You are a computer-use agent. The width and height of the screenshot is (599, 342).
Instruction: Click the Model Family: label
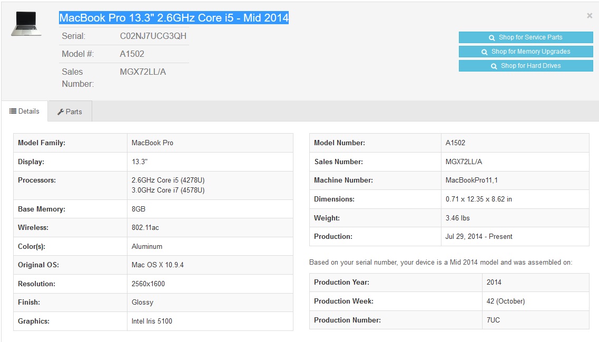[42, 143]
